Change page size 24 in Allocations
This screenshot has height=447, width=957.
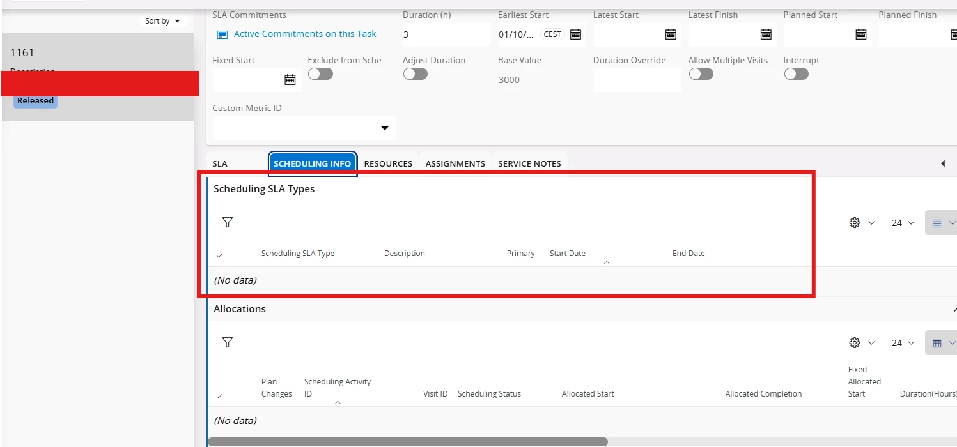(903, 343)
